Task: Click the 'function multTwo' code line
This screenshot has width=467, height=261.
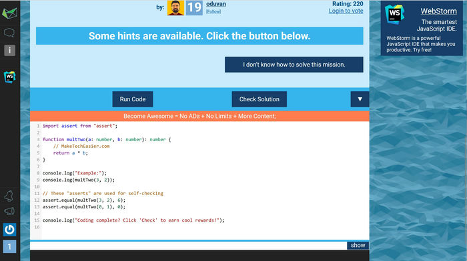Action: (107, 139)
